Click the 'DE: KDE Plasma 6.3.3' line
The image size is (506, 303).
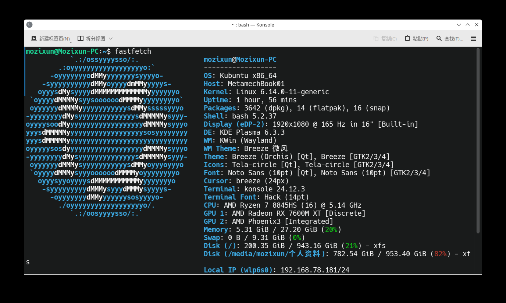tap(244, 132)
